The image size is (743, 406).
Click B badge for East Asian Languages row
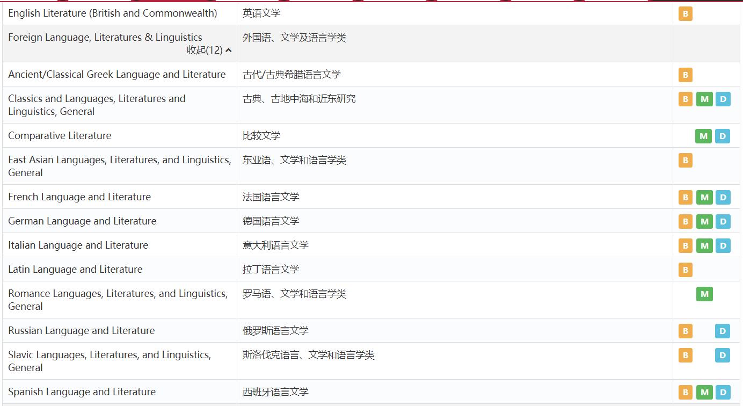(685, 160)
